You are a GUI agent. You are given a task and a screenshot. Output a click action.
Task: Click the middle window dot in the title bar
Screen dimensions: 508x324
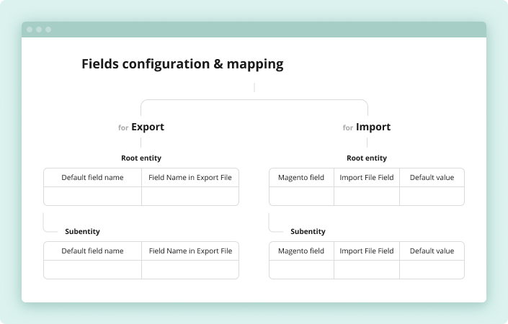click(39, 30)
